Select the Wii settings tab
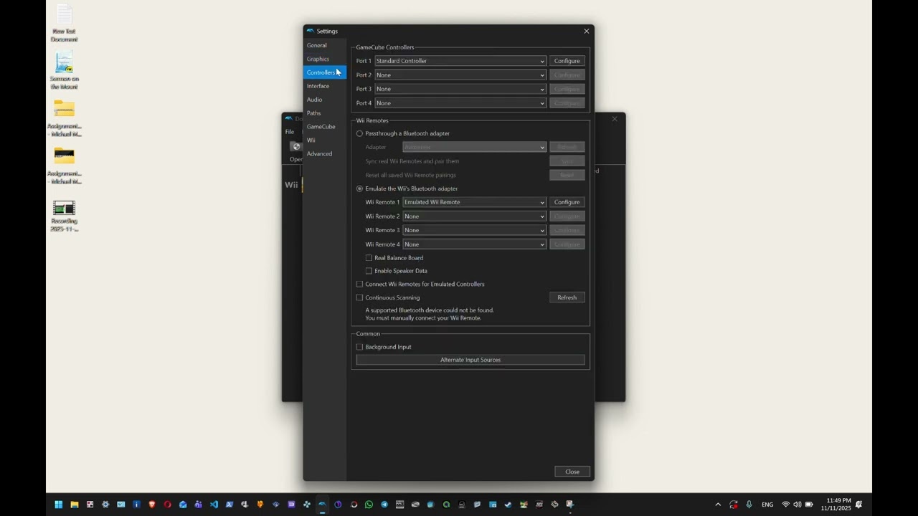Screen dimensions: 918x516 tap(325, 140)
